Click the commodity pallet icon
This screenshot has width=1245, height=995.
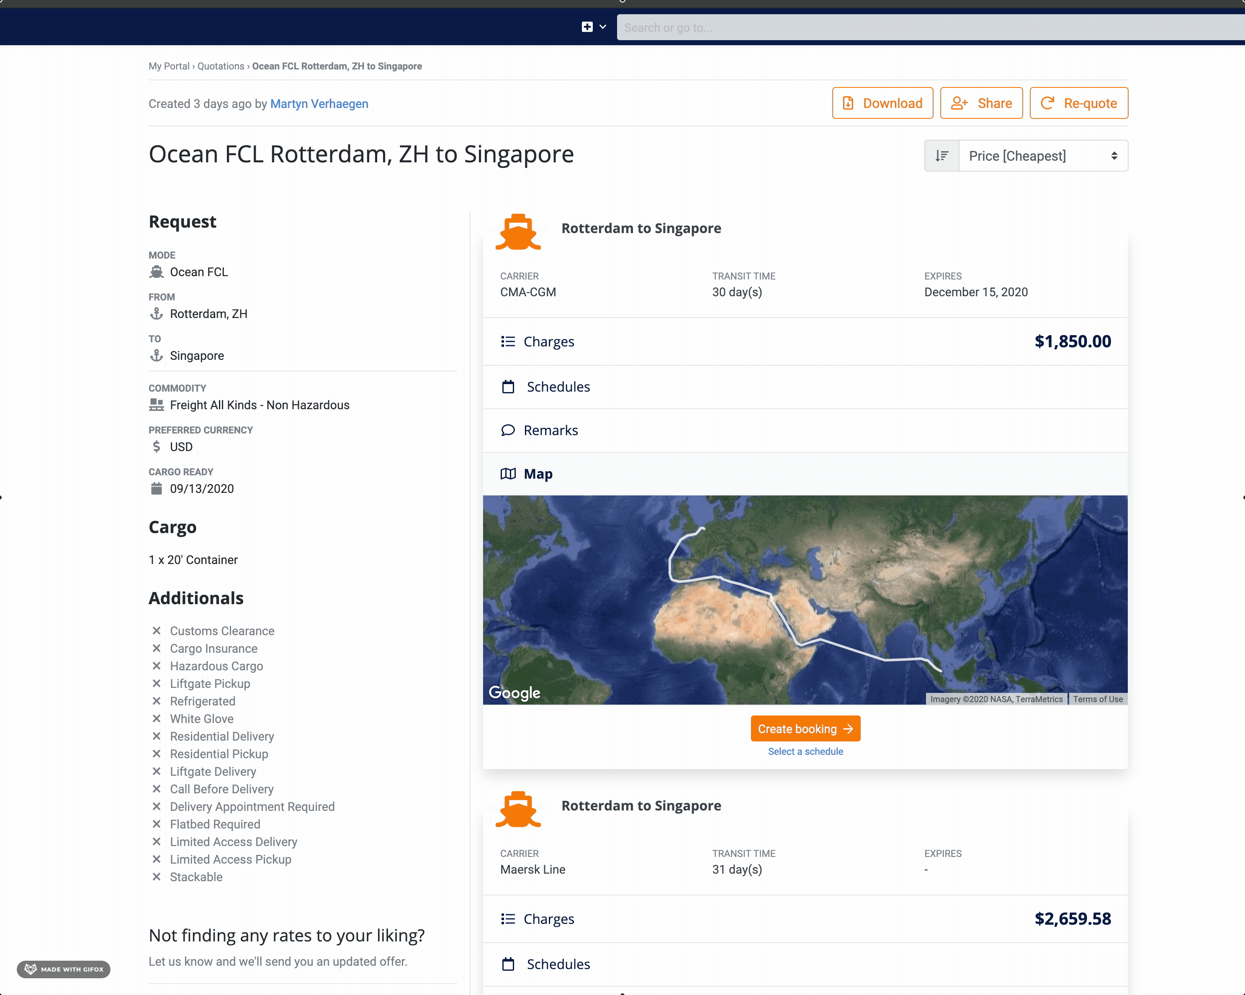[x=157, y=405]
